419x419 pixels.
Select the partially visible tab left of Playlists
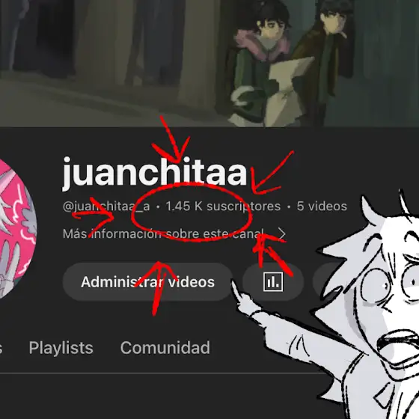point(1,348)
